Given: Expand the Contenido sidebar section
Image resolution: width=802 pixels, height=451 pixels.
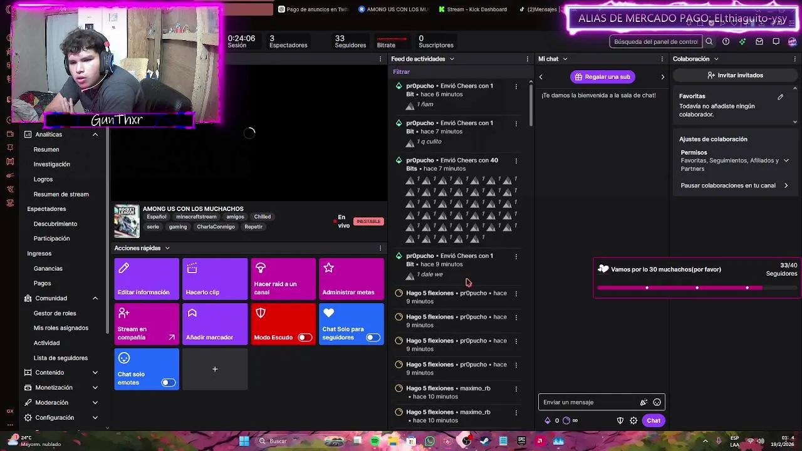Looking at the screenshot, I should point(95,373).
